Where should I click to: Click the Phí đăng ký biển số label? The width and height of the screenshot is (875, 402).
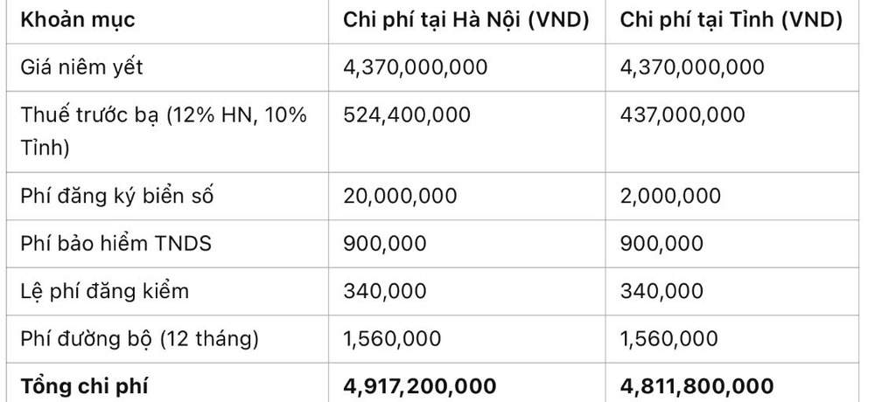click(117, 197)
